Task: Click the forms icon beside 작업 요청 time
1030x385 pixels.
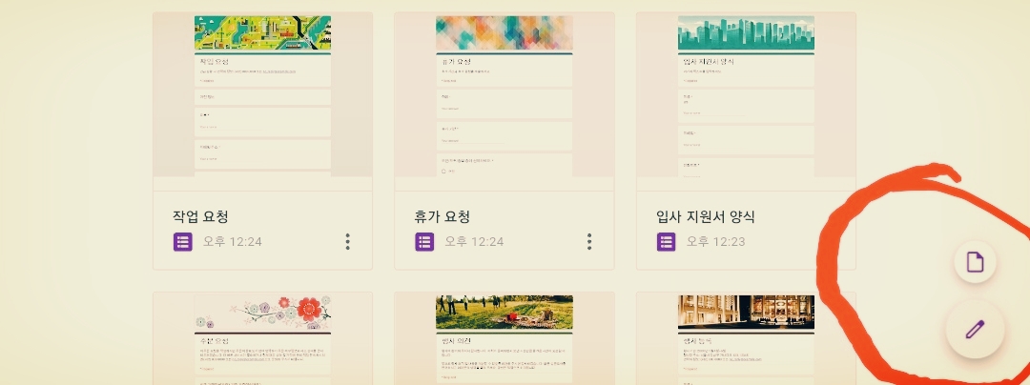Action: [x=182, y=242]
